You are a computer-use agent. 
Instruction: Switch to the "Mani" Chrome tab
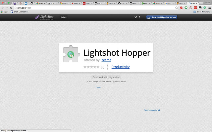coord(40,3)
